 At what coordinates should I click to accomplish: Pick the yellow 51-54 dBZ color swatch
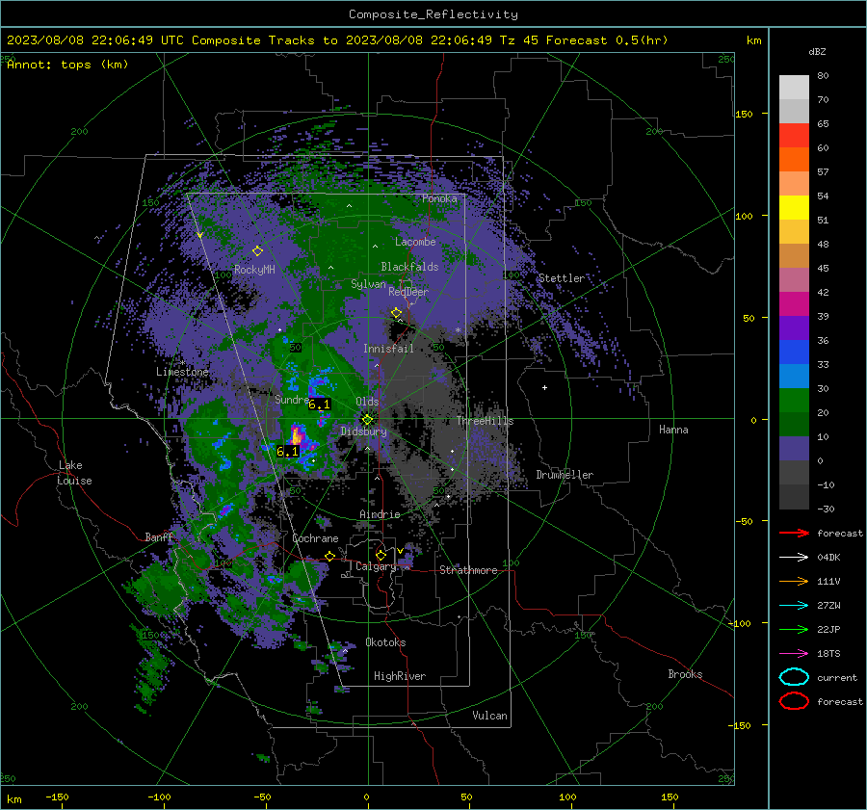click(x=794, y=208)
